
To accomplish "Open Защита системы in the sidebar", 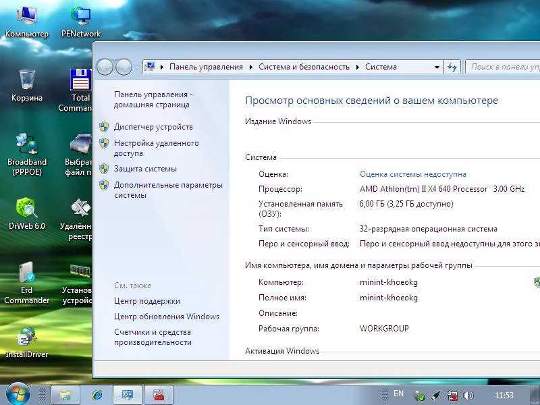I will click(x=145, y=169).
